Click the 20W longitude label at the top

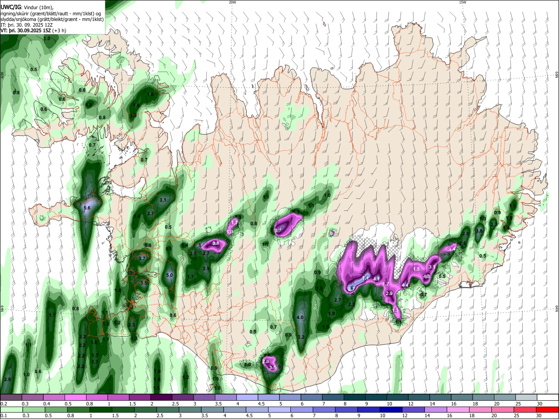[232, 2]
